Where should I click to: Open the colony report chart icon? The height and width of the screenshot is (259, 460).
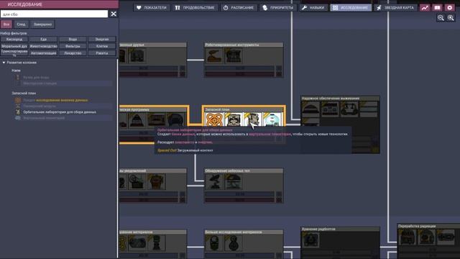coord(425,8)
